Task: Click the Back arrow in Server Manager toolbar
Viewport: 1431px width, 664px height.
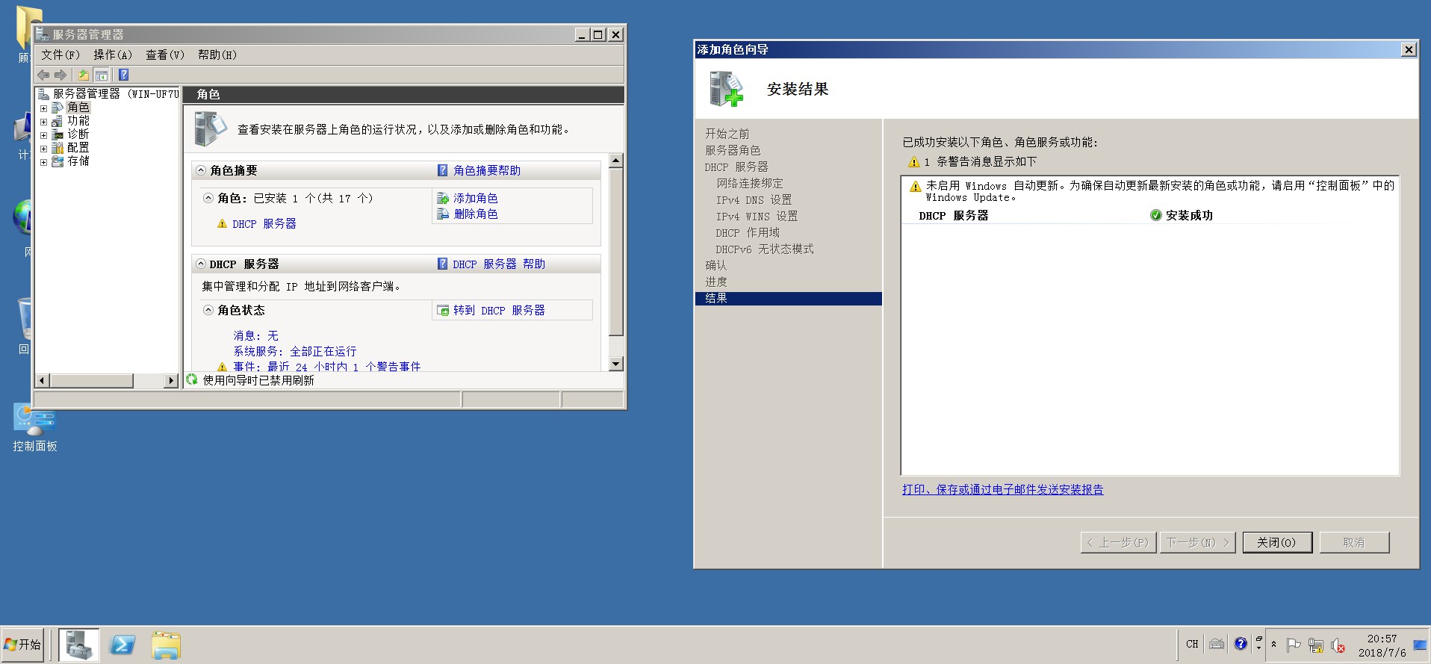Action: pyautogui.click(x=43, y=75)
